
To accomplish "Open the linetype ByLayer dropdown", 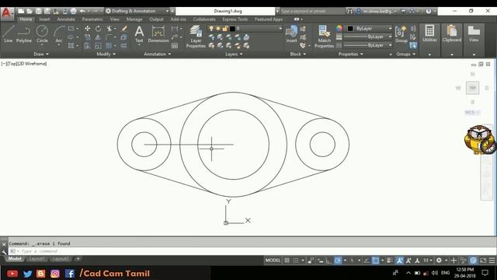I will coord(368,45).
